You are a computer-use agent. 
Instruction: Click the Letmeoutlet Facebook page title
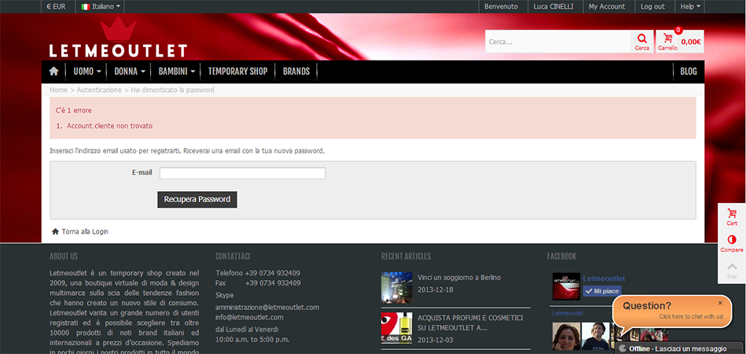pos(604,278)
